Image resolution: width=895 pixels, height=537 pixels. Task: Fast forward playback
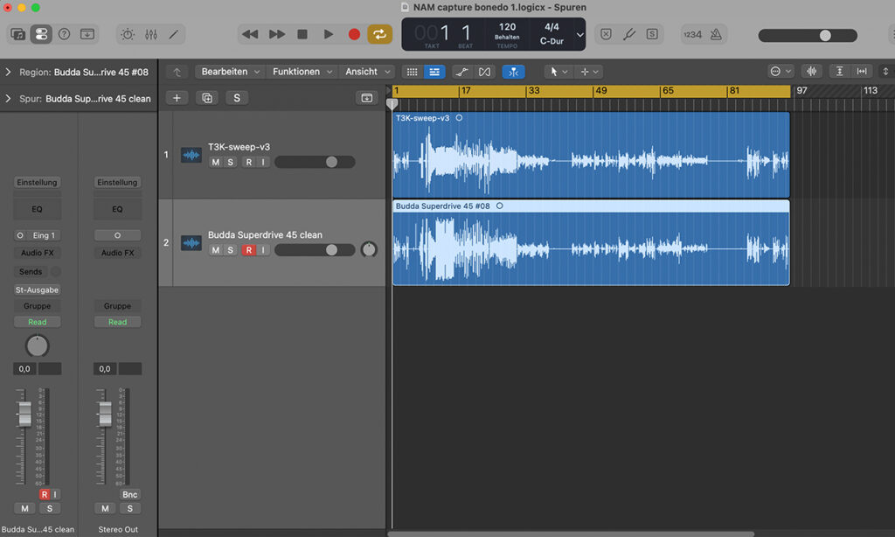277,34
